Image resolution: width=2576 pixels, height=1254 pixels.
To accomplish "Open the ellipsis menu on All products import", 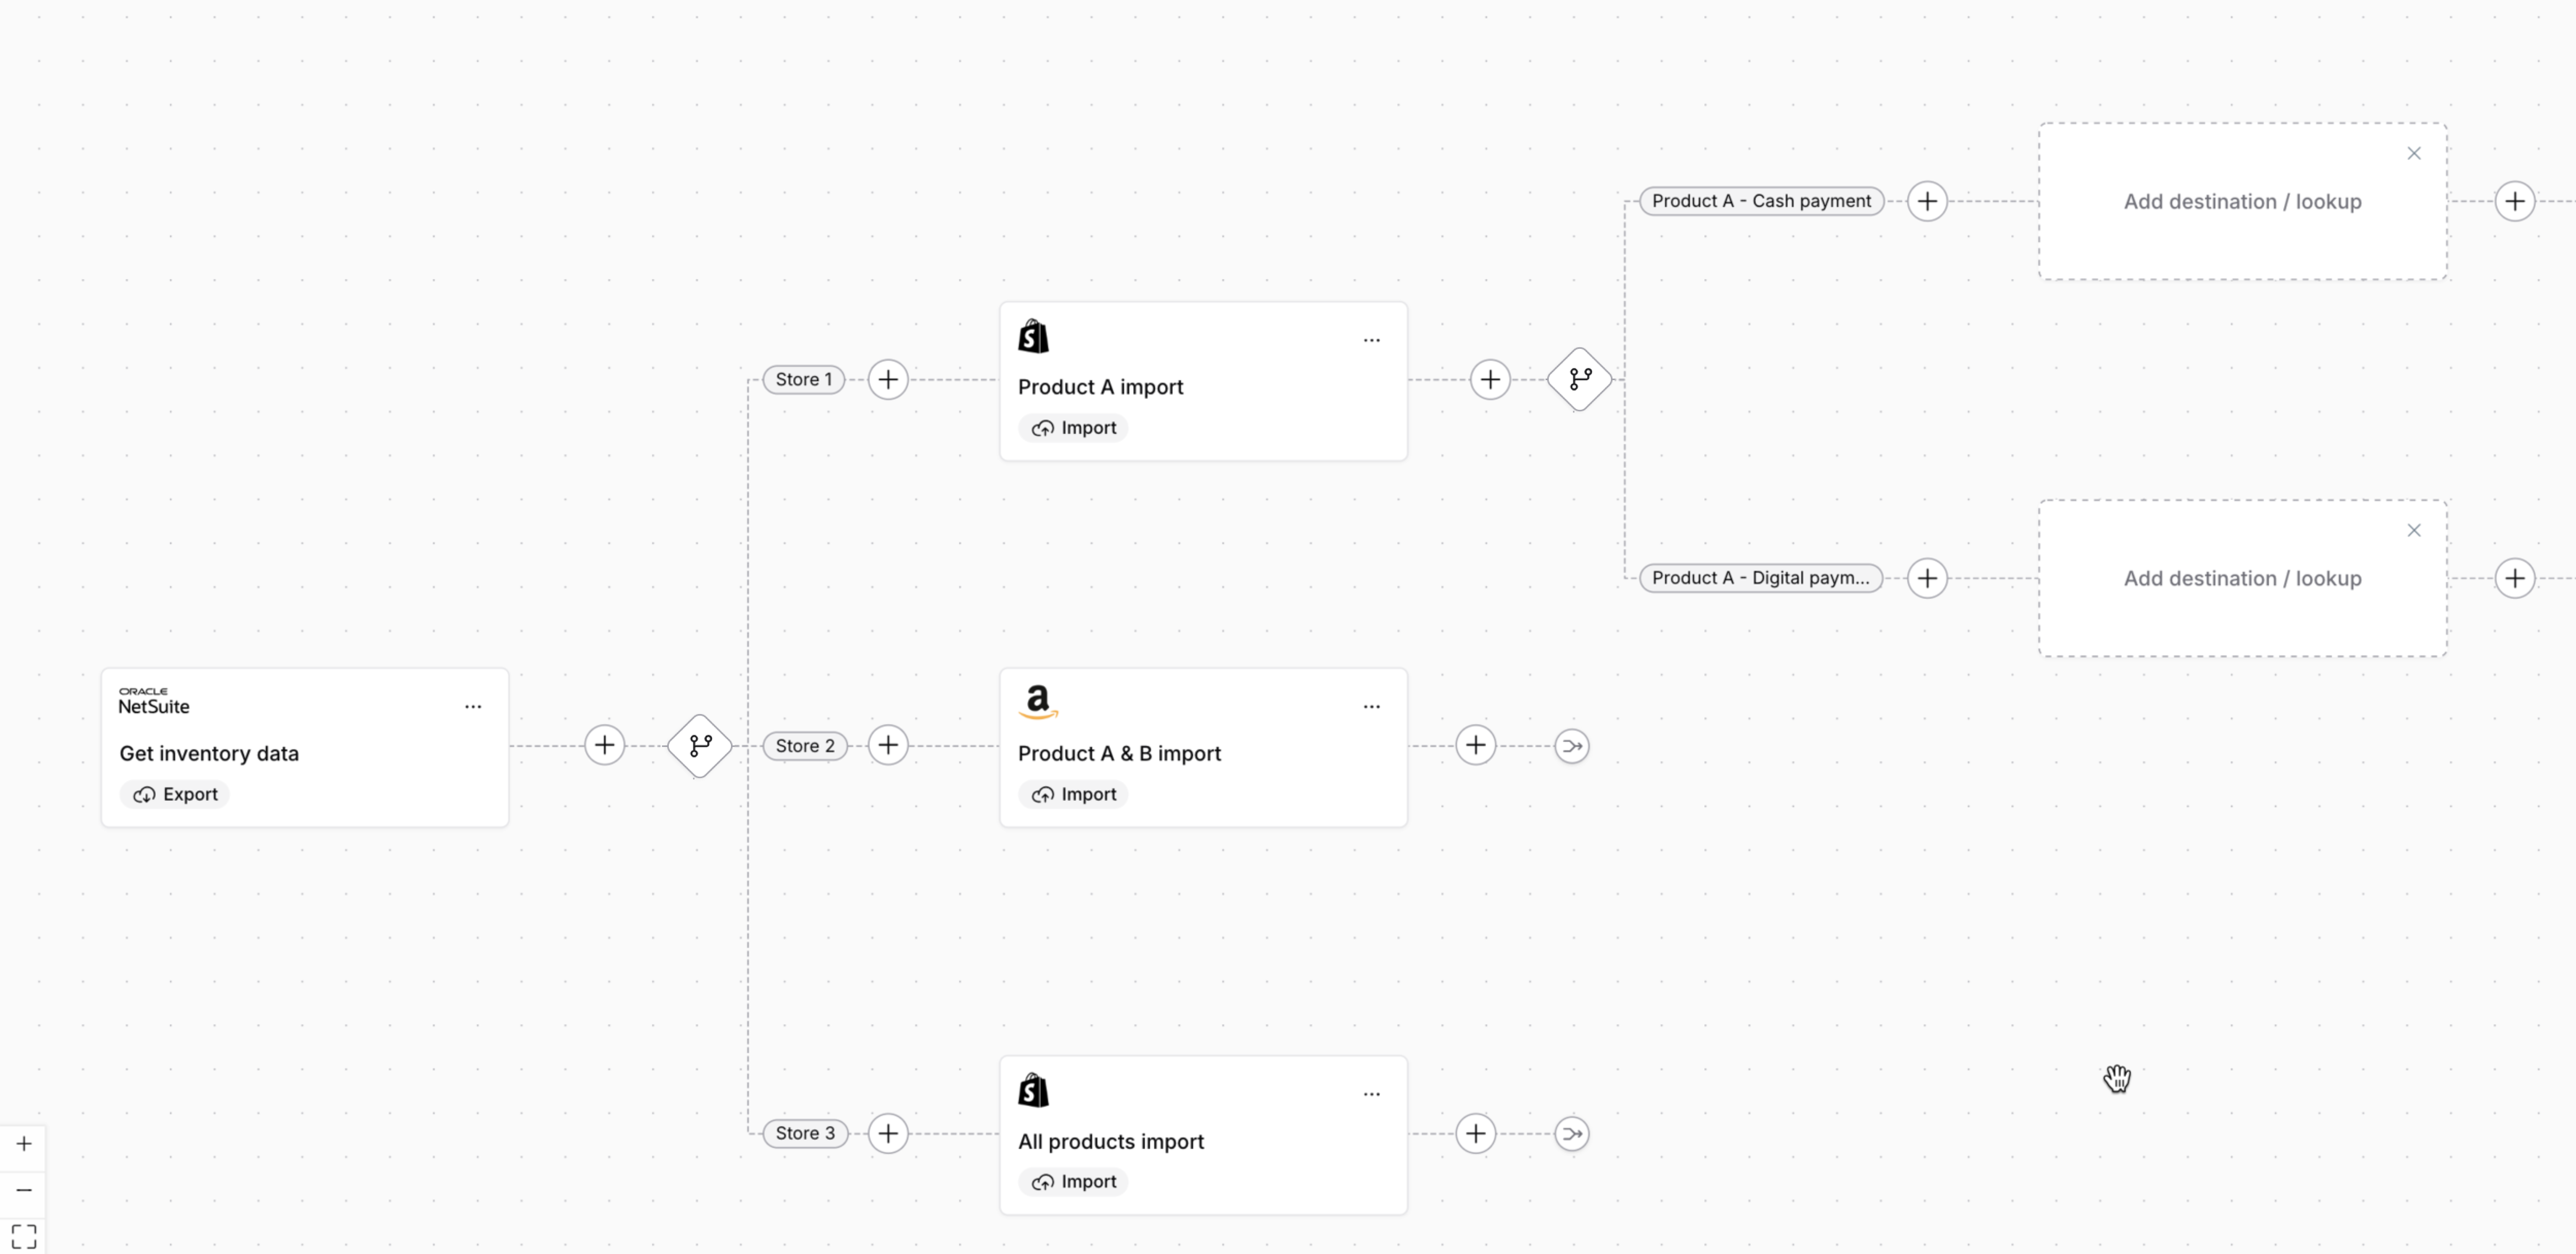I will (1372, 1095).
